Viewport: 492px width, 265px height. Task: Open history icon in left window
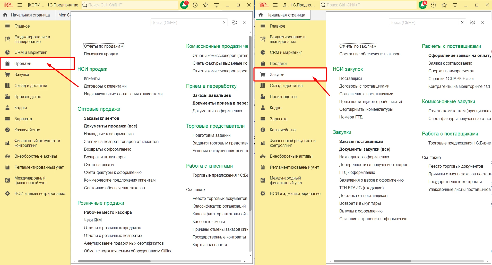[195, 5]
